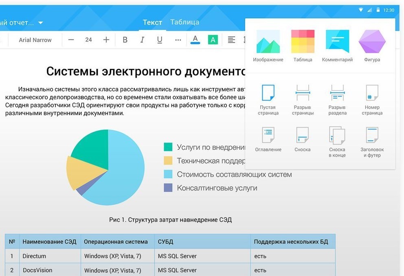Insert an image via Изображение icon

(x=268, y=42)
